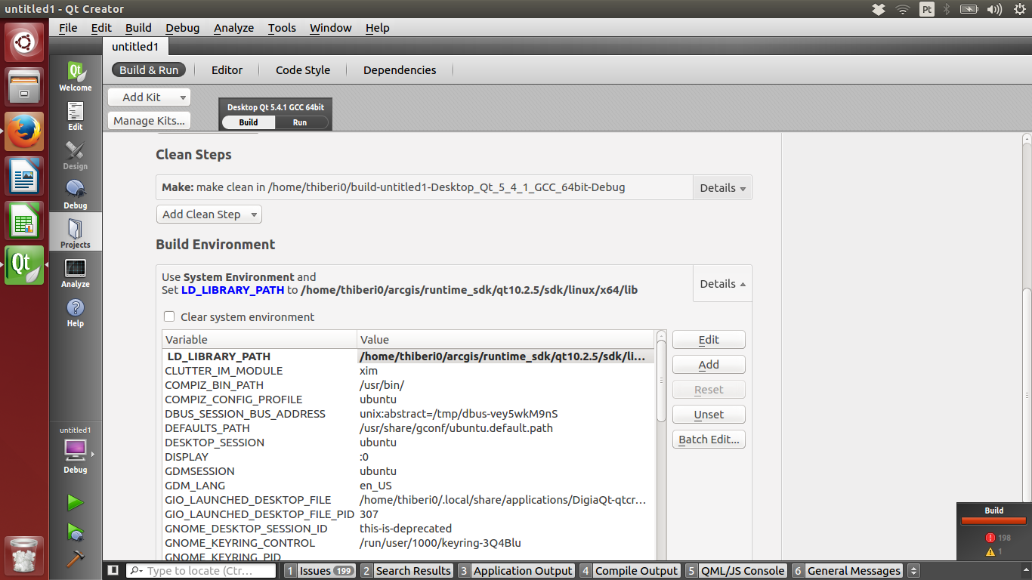Open the File menu
Image resolution: width=1032 pixels, height=580 pixels.
(68, 27)
